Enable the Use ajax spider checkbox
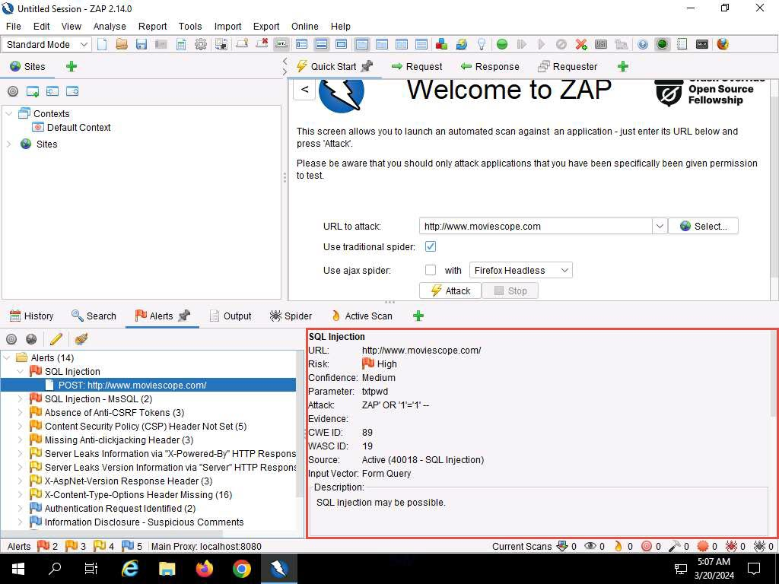This screenshot has height=584, width=779. coord(431,270)
